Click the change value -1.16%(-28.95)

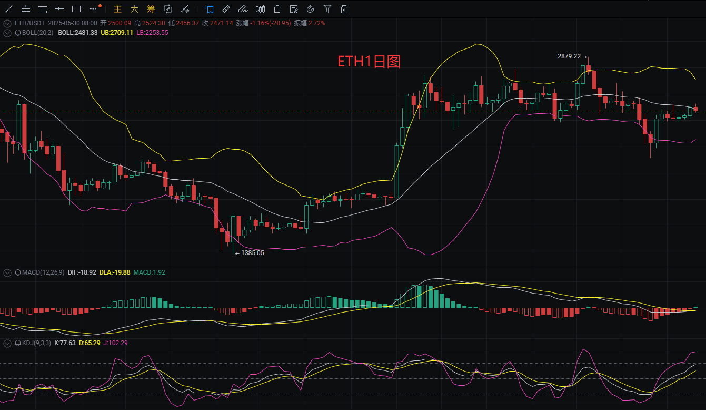pos(271,23)
